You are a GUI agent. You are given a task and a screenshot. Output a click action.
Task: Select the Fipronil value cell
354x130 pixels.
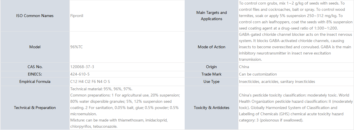pyautogui.click(x=127, y=16)
